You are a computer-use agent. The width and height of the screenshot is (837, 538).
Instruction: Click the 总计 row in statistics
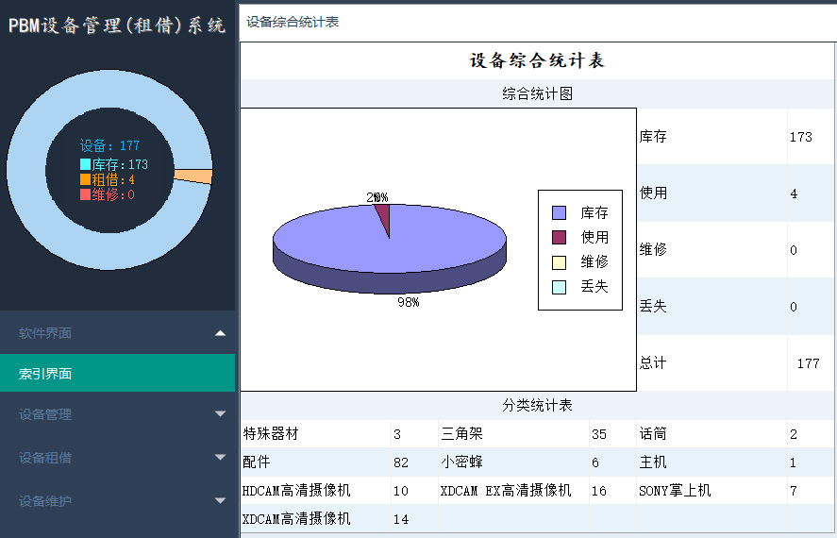[653, 363]
